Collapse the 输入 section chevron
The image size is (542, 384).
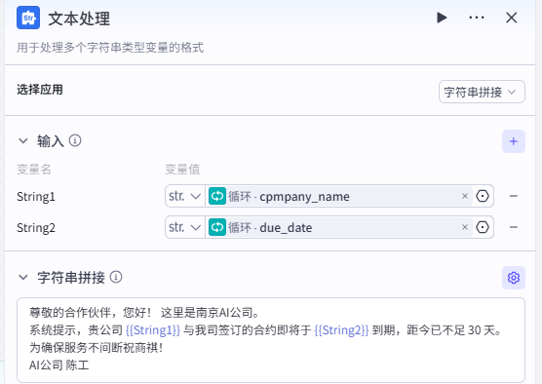[x=23, y=141]
